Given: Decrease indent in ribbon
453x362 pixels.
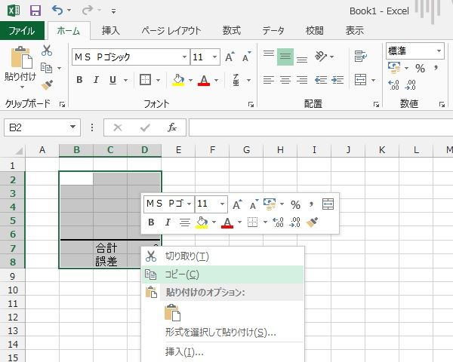Looking at the screenshot, I should pyautogui.click(x=321, y=80).
